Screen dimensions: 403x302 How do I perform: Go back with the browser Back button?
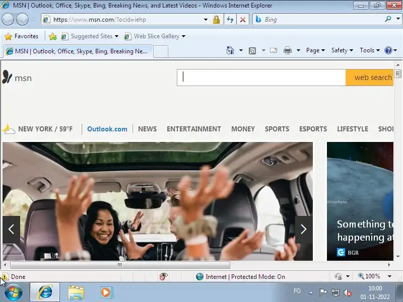(8, 19)
